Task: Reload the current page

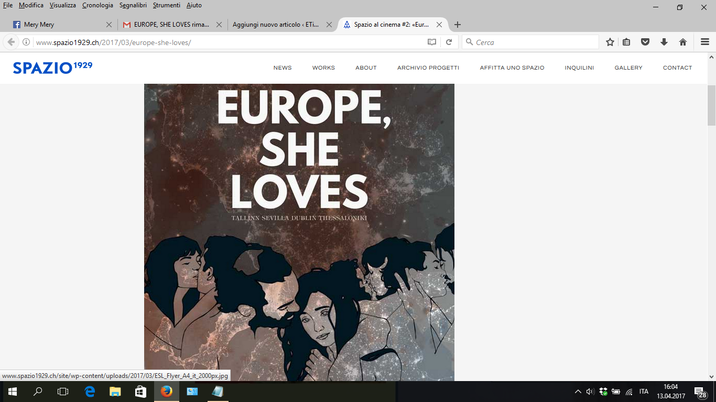Action: tap(449, 42)
